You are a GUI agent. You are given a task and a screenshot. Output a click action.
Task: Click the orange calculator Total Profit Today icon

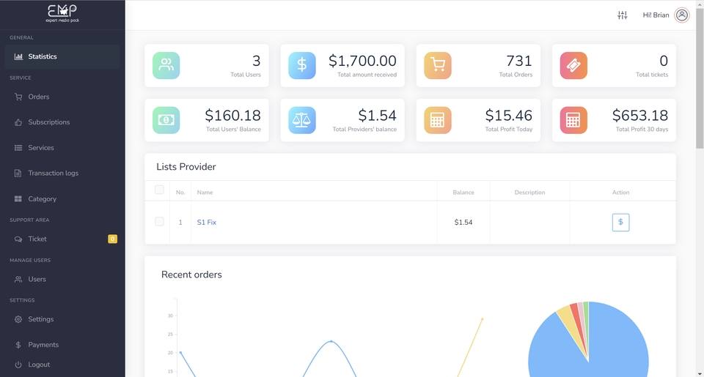(x=438, y=120)
